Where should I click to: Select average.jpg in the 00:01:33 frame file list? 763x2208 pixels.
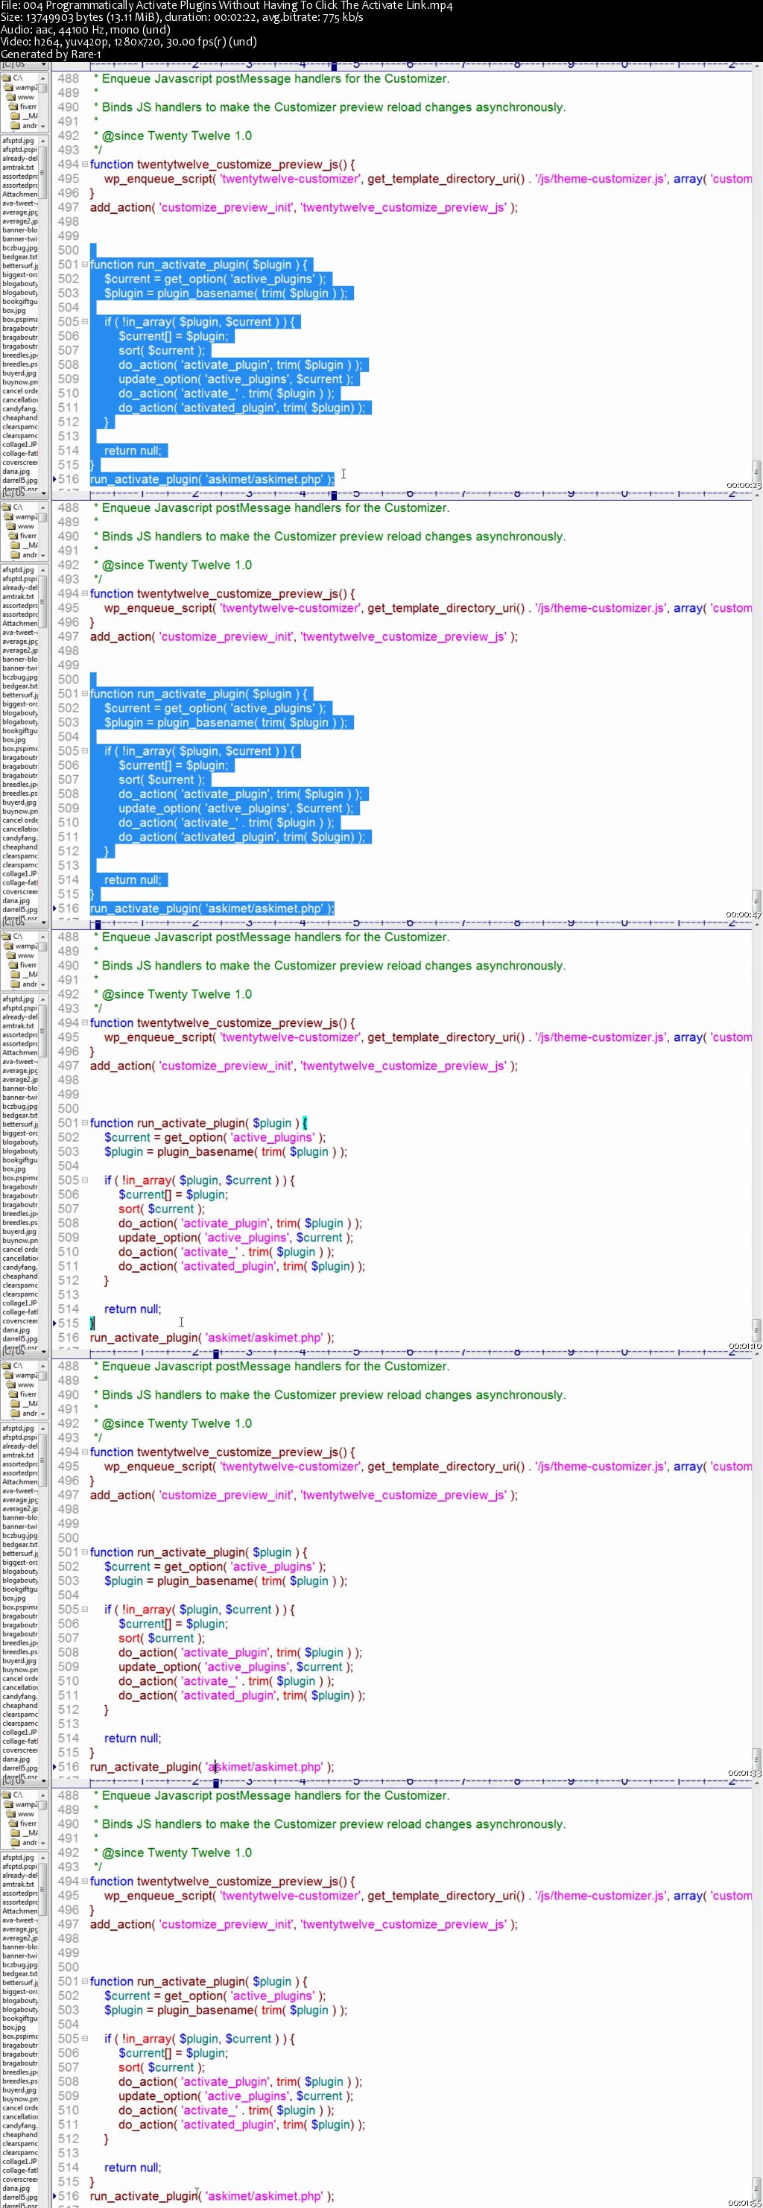pos(19,1500)
